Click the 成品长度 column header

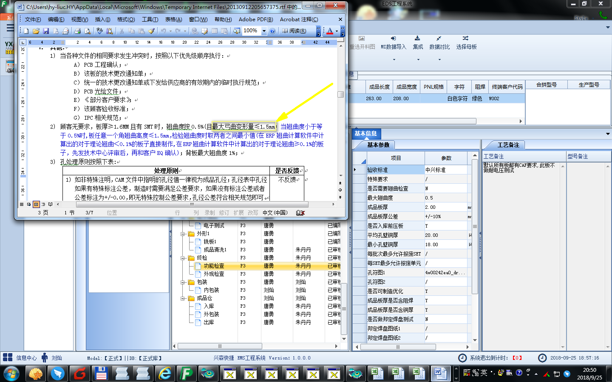click(x=379, y=87)
